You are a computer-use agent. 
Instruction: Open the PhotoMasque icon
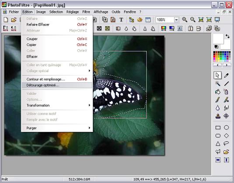(x=180, y=28)
